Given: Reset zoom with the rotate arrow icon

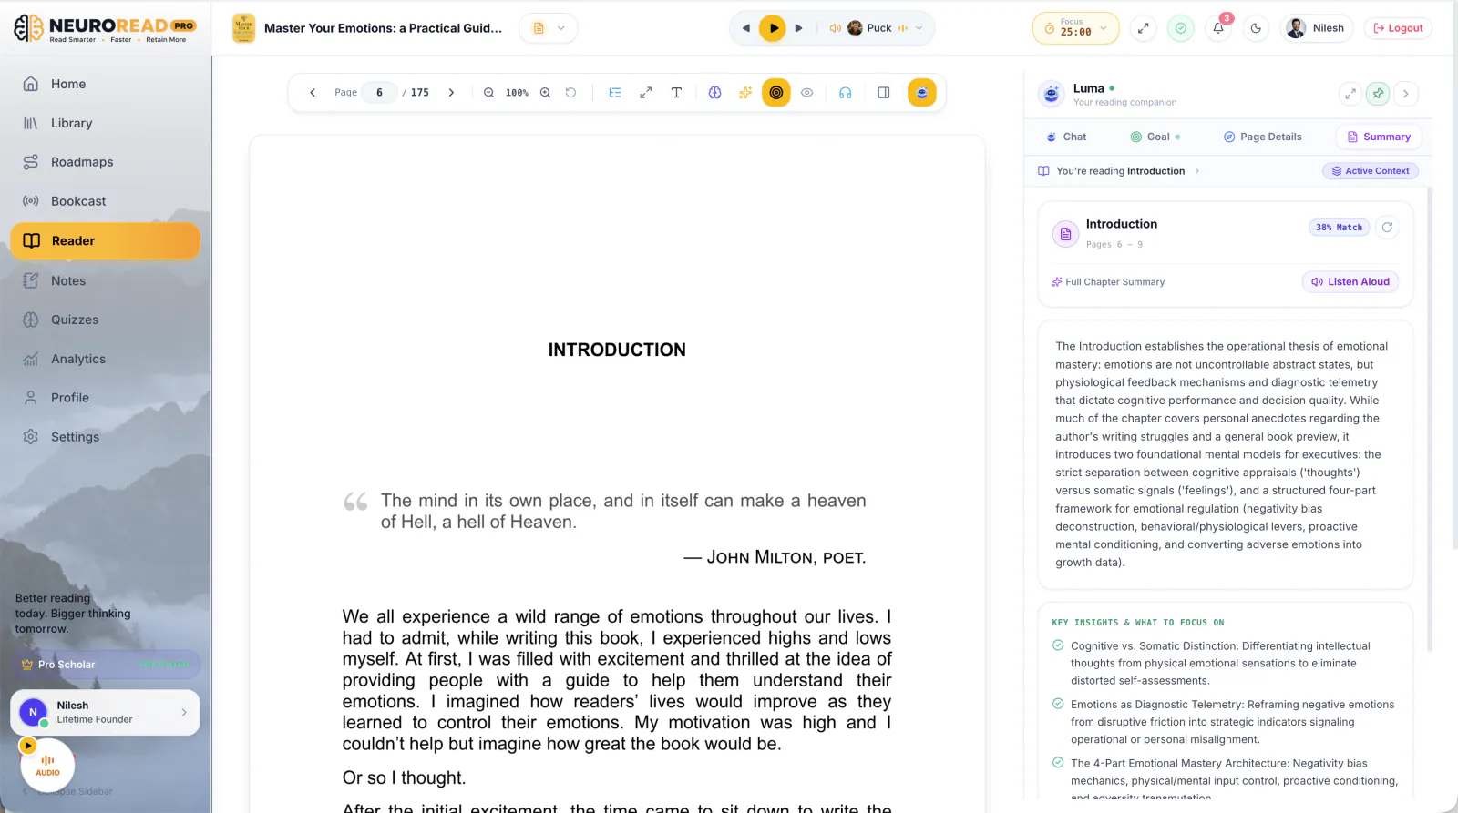Looking at the screenshot, I should pyautogui.click(x=570, y=93).
